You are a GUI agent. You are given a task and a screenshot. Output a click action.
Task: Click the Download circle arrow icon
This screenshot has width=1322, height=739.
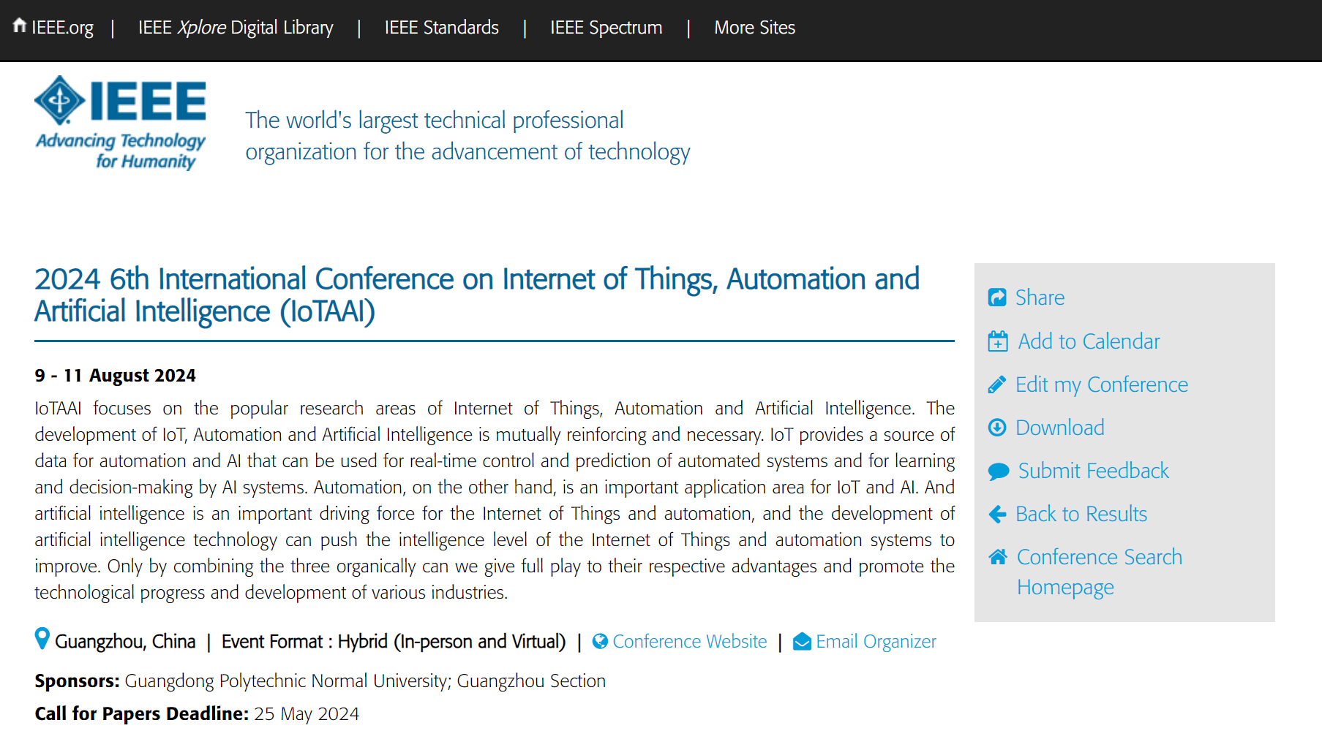coord(997,428)
